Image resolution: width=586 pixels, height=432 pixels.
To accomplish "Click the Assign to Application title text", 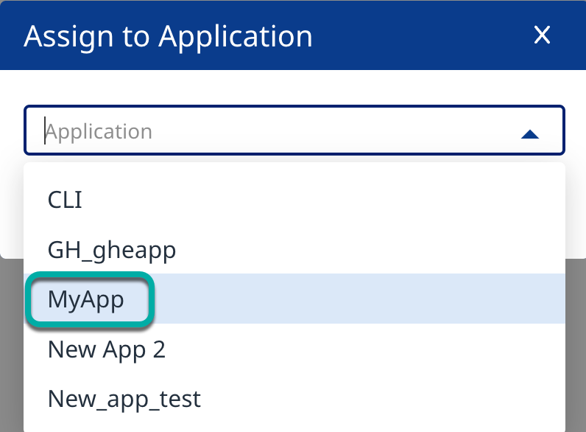I will click(x=168, y=36).
